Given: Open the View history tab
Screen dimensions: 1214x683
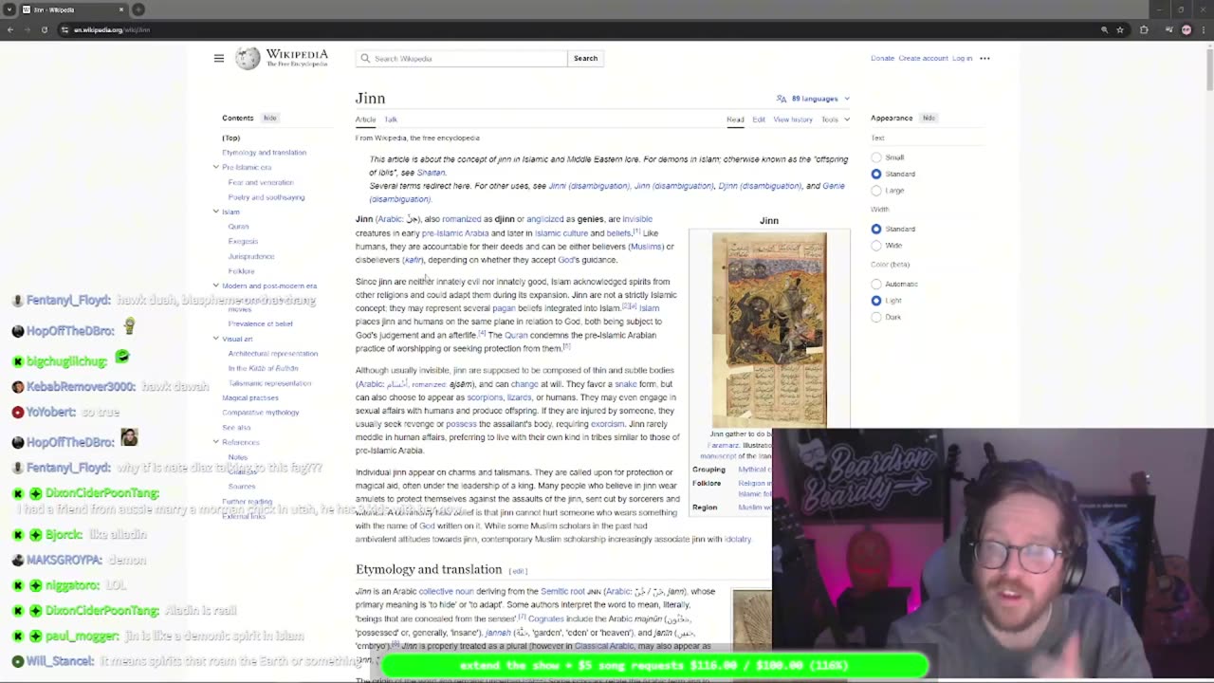Looking at the screenshot, I should click(793, 120).
